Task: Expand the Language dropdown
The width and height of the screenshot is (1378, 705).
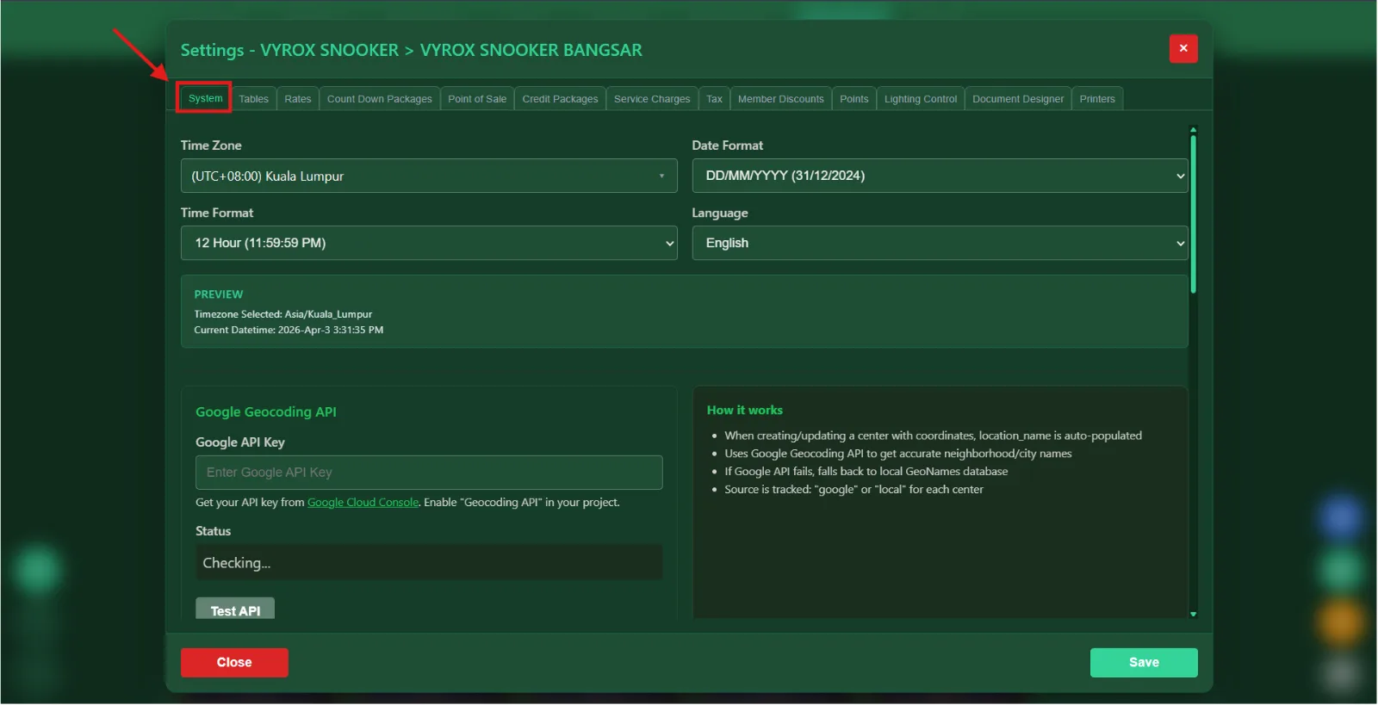Action: coord(940,243)
